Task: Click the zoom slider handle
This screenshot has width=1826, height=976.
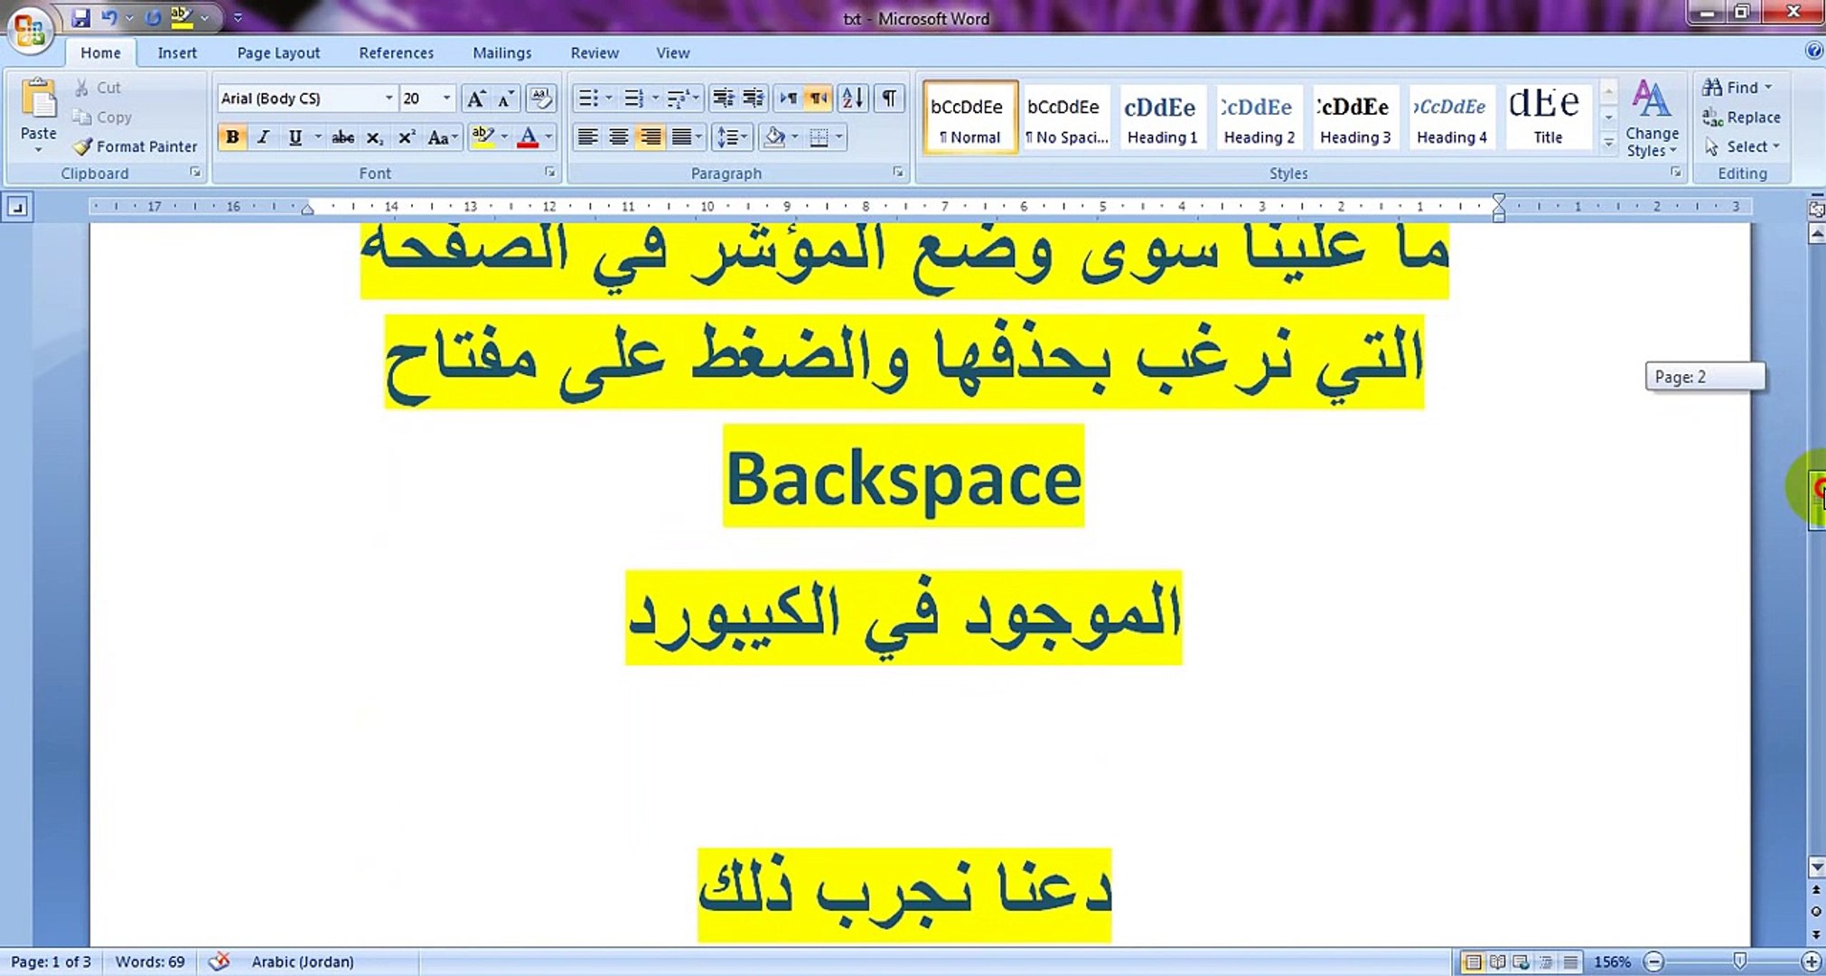Action: point(1739,962)
